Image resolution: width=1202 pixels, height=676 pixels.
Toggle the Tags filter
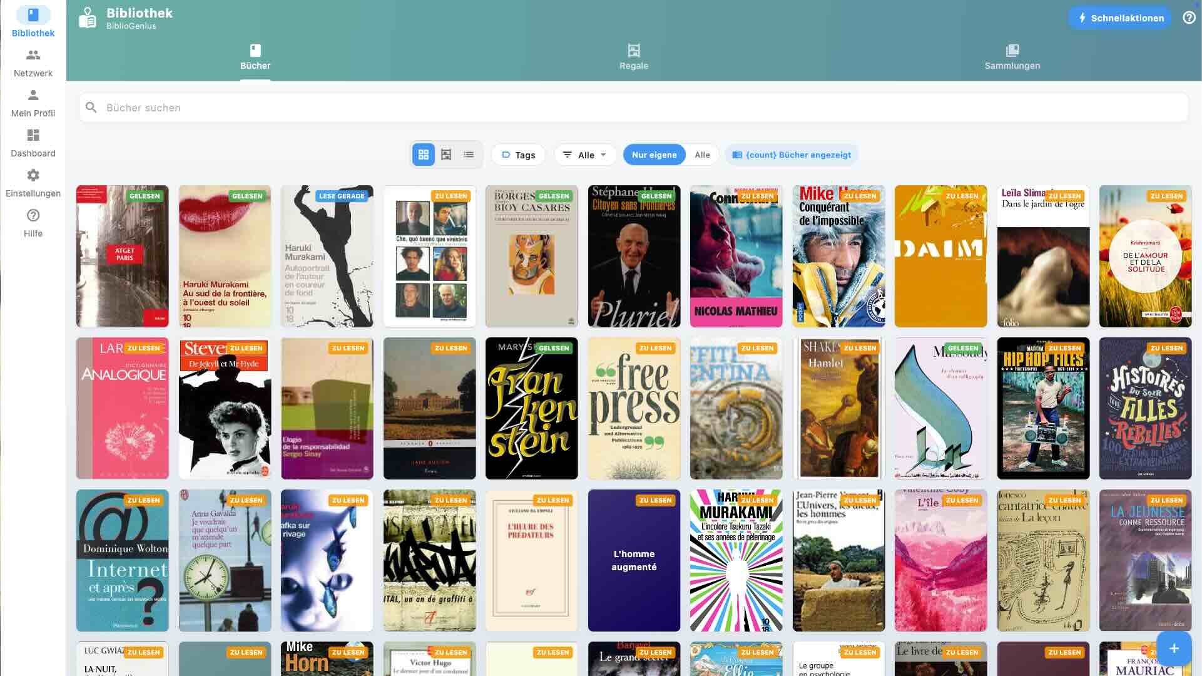coord(517,154)
